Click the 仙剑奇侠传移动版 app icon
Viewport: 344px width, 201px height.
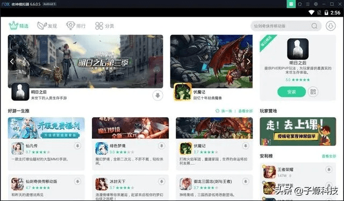pos(18,184)
